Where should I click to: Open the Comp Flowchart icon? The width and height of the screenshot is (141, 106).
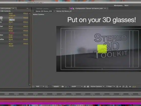127,87
